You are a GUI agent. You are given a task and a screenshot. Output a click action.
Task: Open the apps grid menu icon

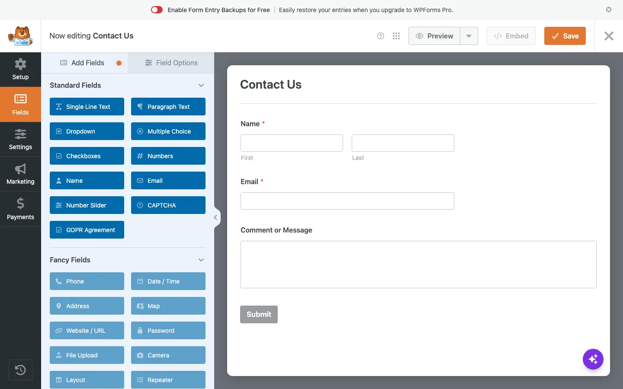point(396,36)
